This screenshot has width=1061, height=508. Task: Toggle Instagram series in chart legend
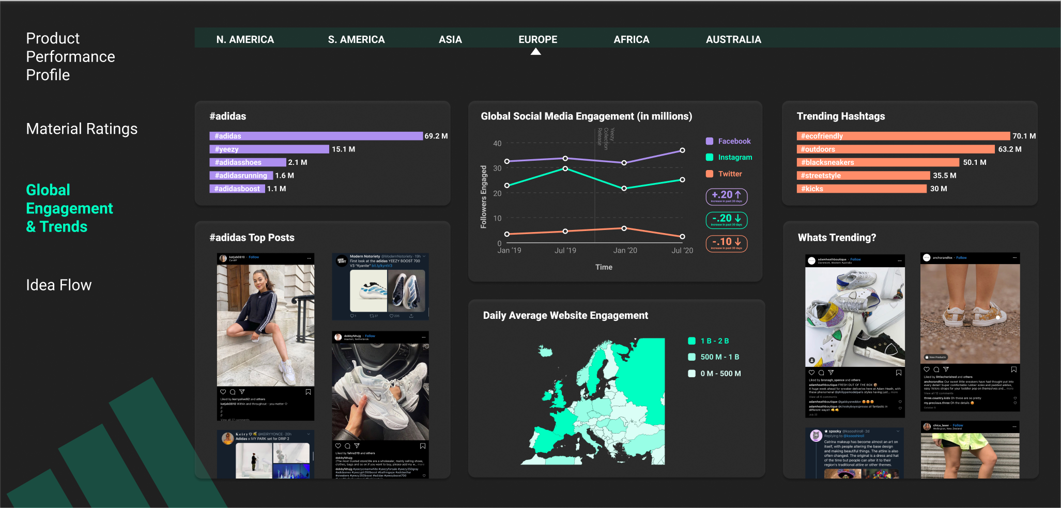(x=729, y=157)
